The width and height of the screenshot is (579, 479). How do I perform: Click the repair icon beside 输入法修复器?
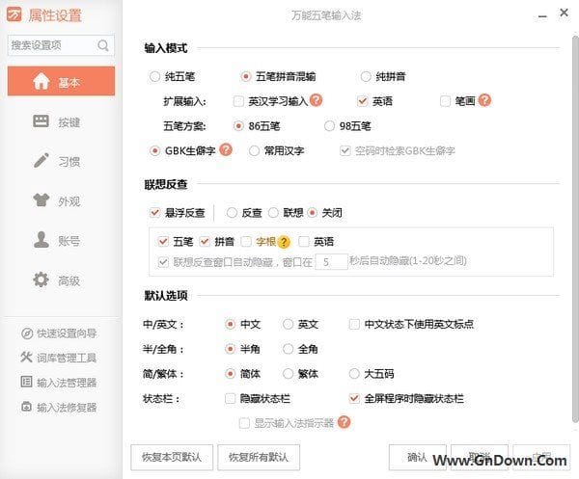click(x=27, y=407)
